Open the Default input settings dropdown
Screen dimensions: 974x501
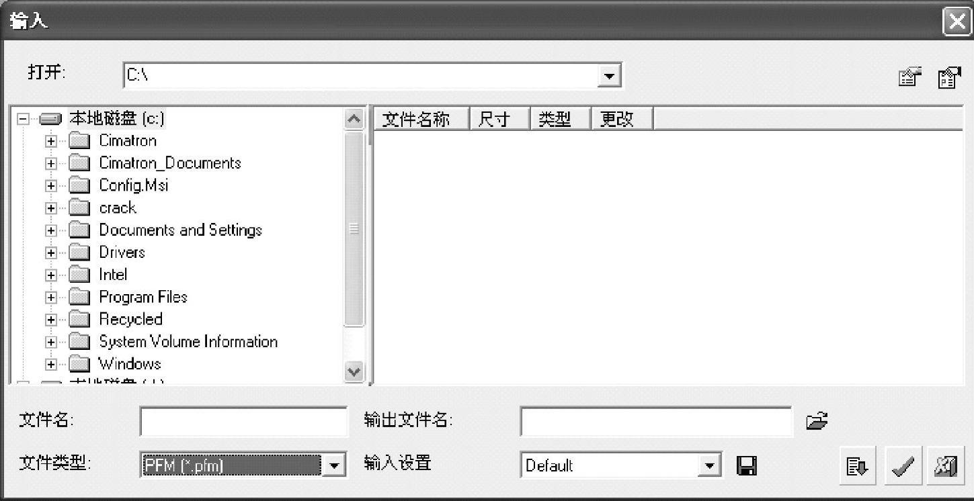tap(708, 465)
